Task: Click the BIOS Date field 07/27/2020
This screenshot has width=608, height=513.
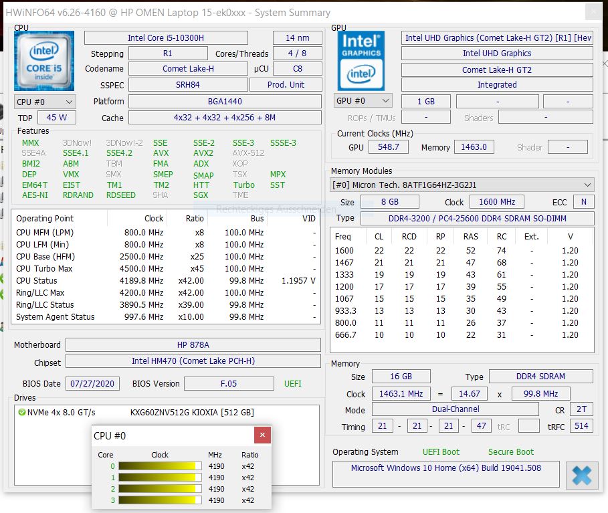Action: (92, 383)
